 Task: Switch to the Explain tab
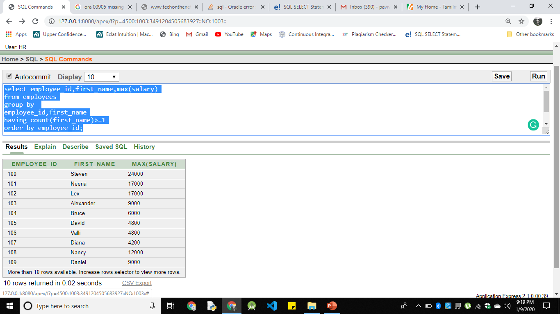click(45, 147)
